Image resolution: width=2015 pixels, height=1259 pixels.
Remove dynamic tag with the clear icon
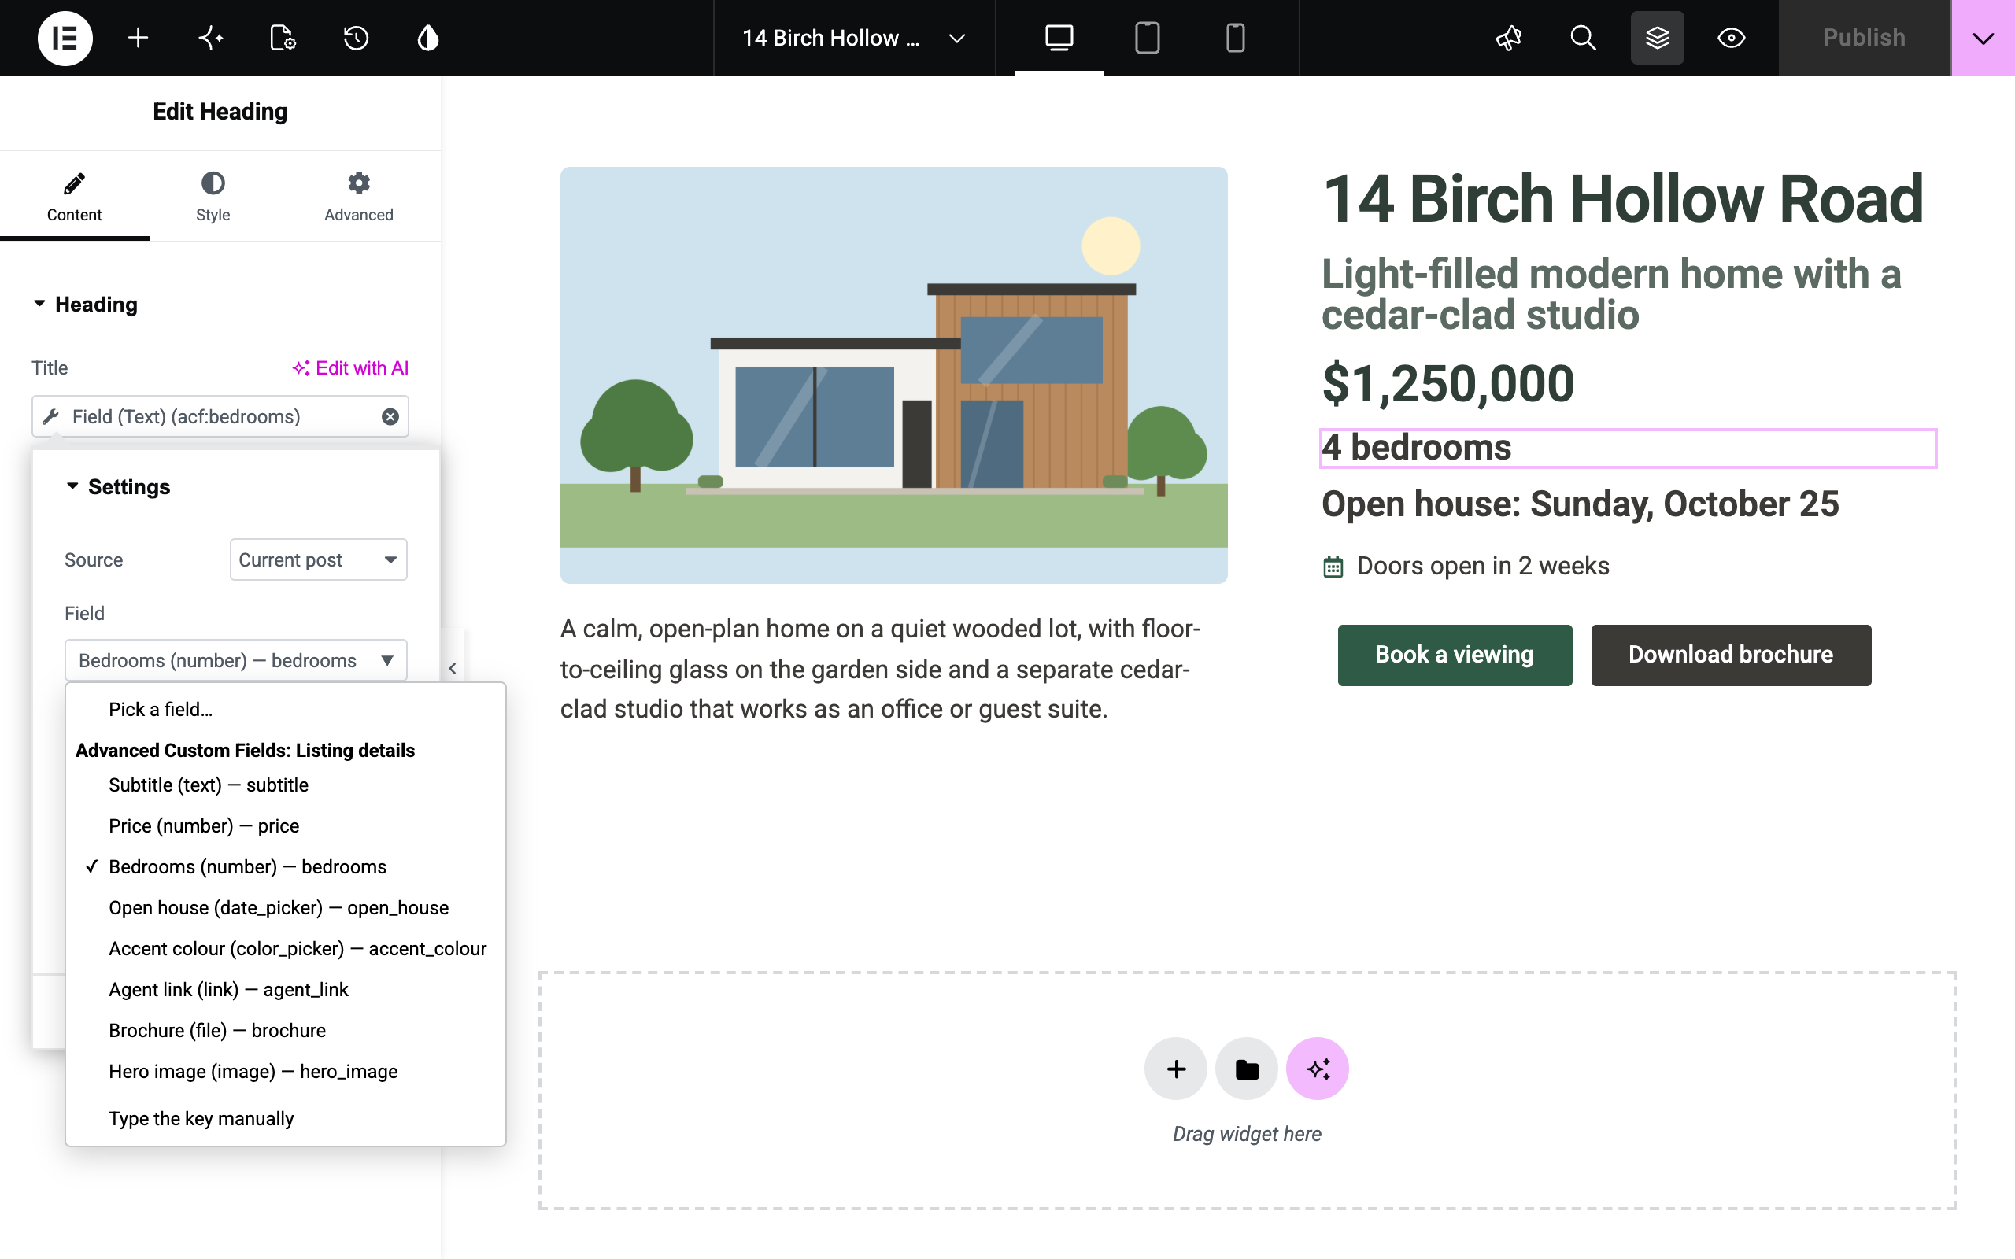click(390, 416)
